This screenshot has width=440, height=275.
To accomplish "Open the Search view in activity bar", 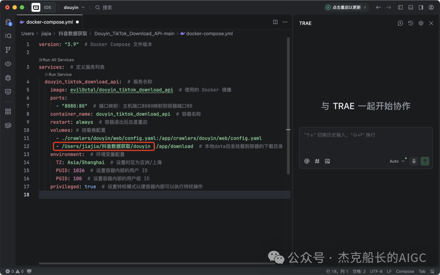I will click(x=8, y=36).
